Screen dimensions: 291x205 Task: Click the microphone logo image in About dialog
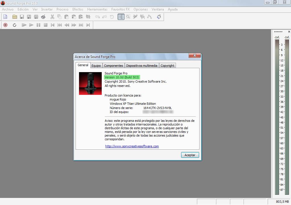pyautogui.click(x=90, y=83)
